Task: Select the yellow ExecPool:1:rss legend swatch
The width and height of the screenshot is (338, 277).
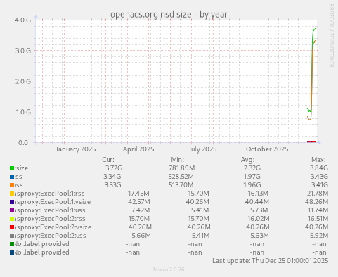Action: coord(12,194)
